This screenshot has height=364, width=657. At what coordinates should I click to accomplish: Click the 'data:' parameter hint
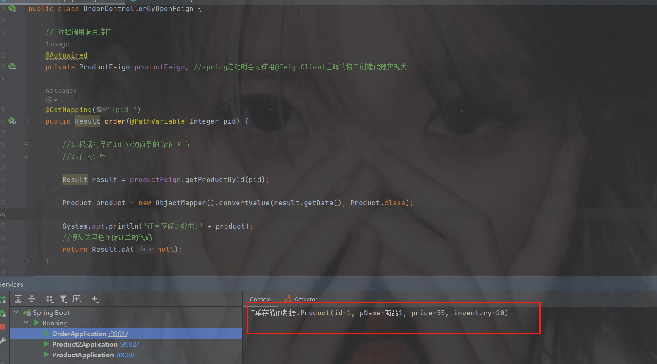coord(146,249)
